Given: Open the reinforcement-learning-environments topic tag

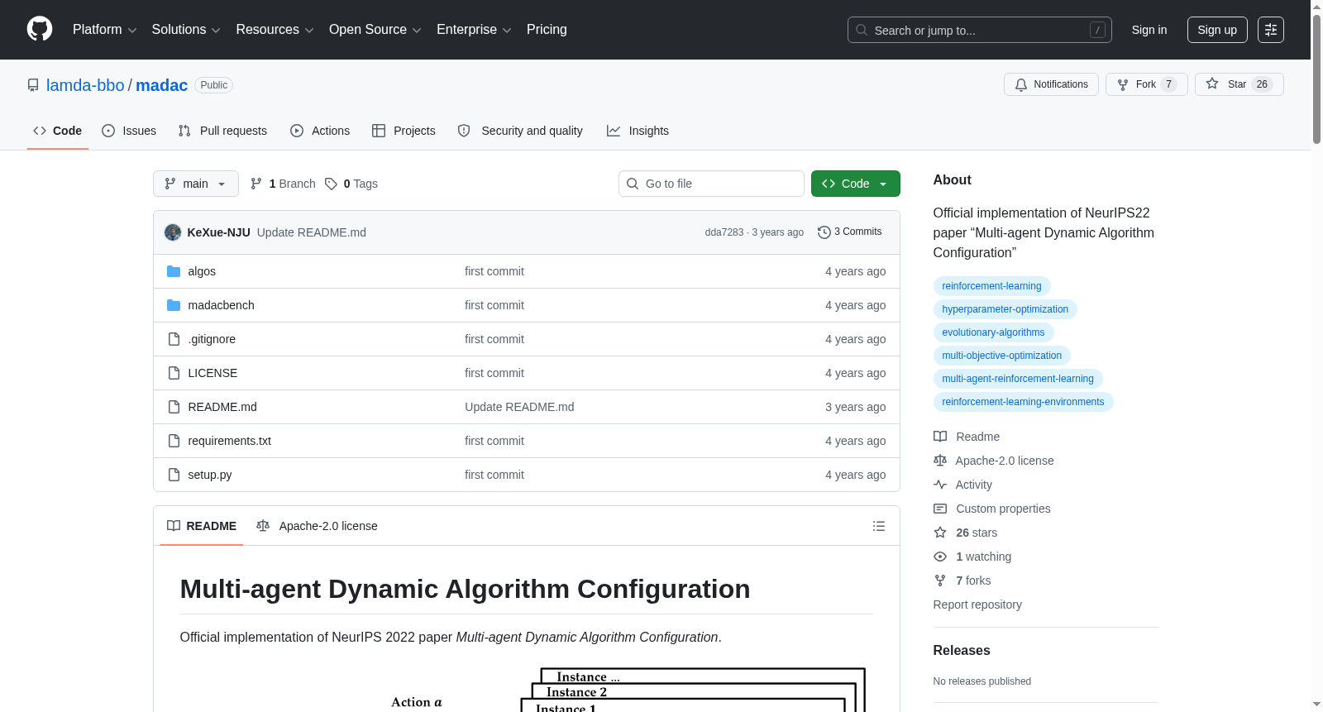Looking at the screenshot, I should click(1024, 402).
